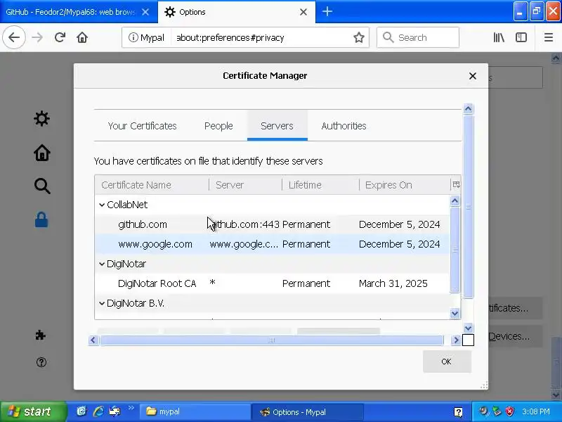Sort by the Certificate Name column header
This screenshot has width=562, height=422.
[152, 185]
